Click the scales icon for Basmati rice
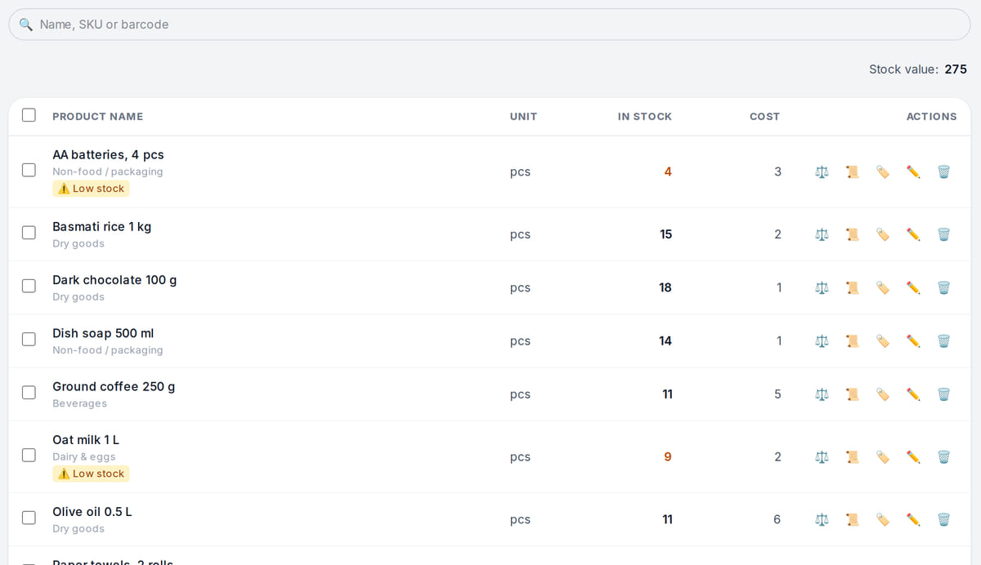Viewport: 981px width, 565px height. 822,234
